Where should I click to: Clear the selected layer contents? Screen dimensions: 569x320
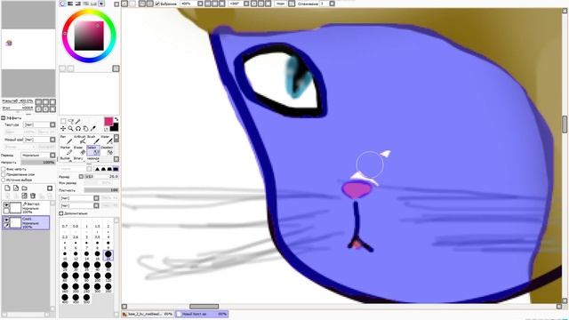(x=24, y=196)
